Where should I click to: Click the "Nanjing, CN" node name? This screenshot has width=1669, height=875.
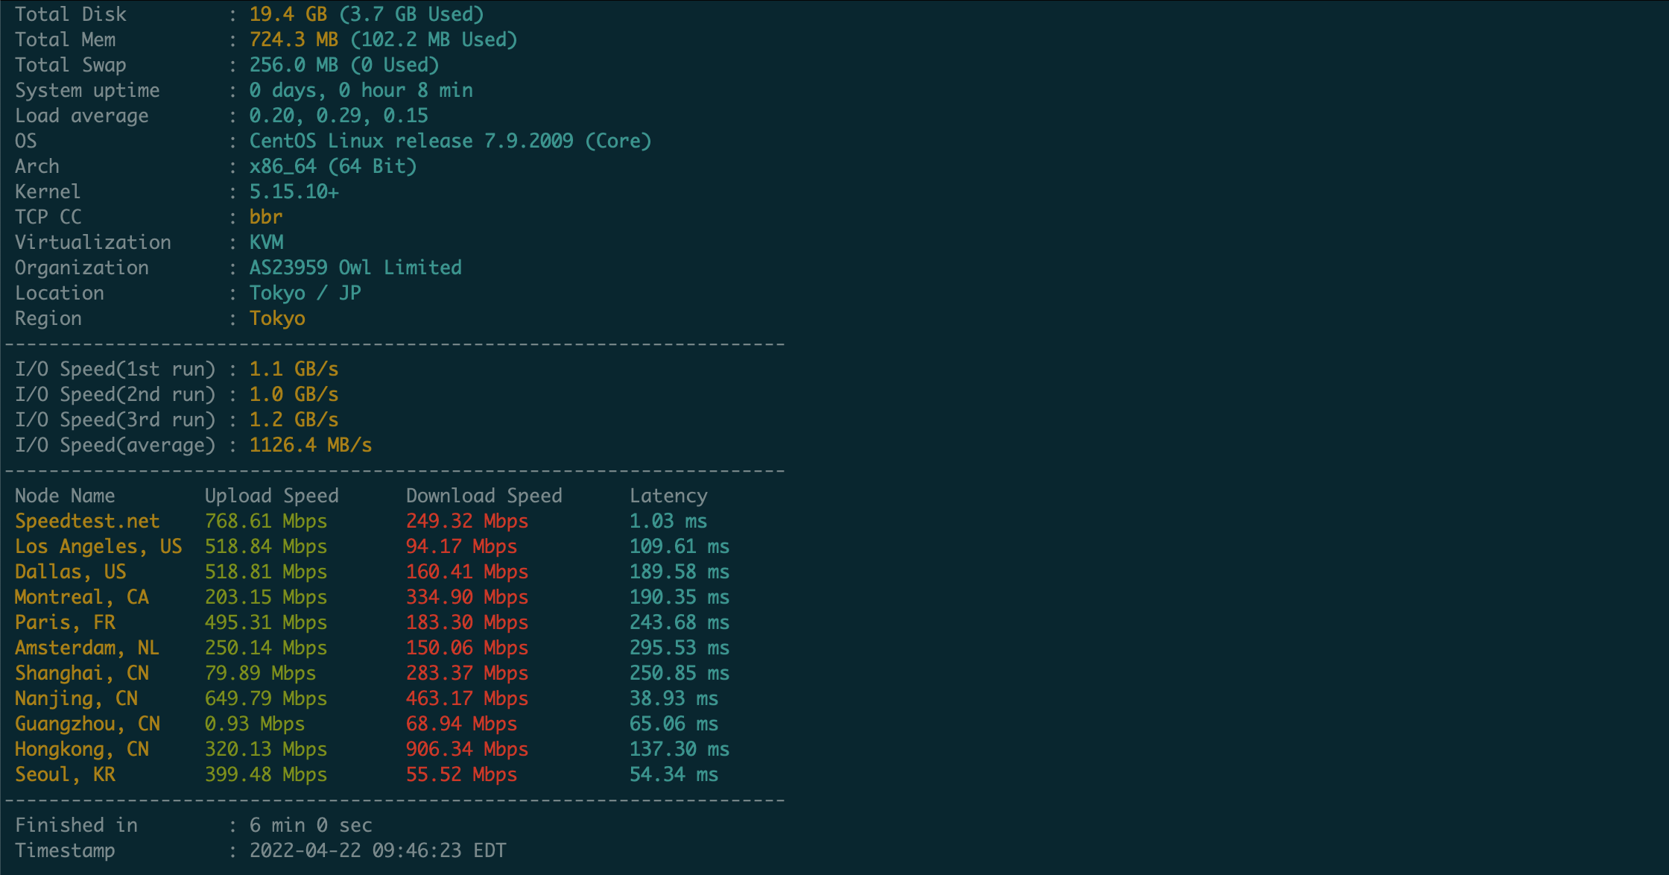click(76, 698)
